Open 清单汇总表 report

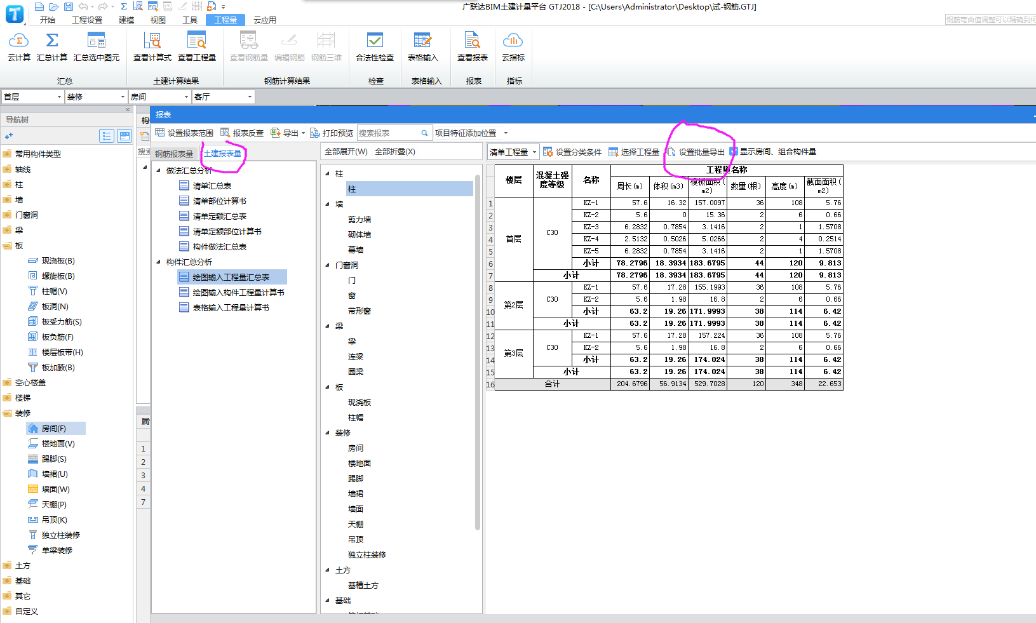pos(212,186)
